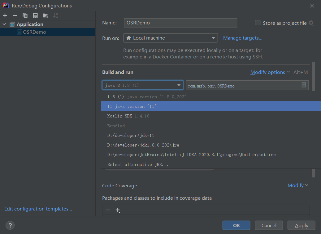Add a coverage package with the plus icon

click(118, 210)
